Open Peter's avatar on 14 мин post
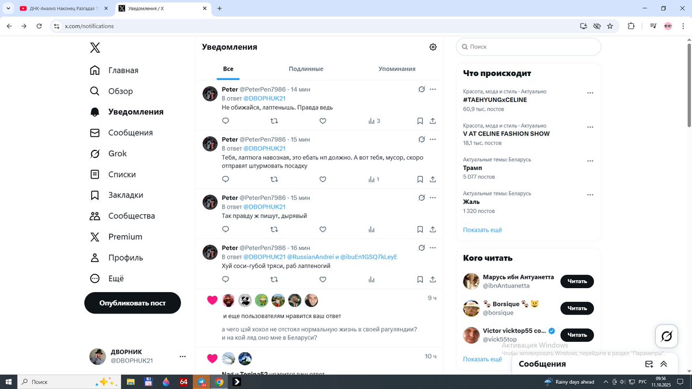Viewport: 692px width, 389px height. [x=210, y=94]
